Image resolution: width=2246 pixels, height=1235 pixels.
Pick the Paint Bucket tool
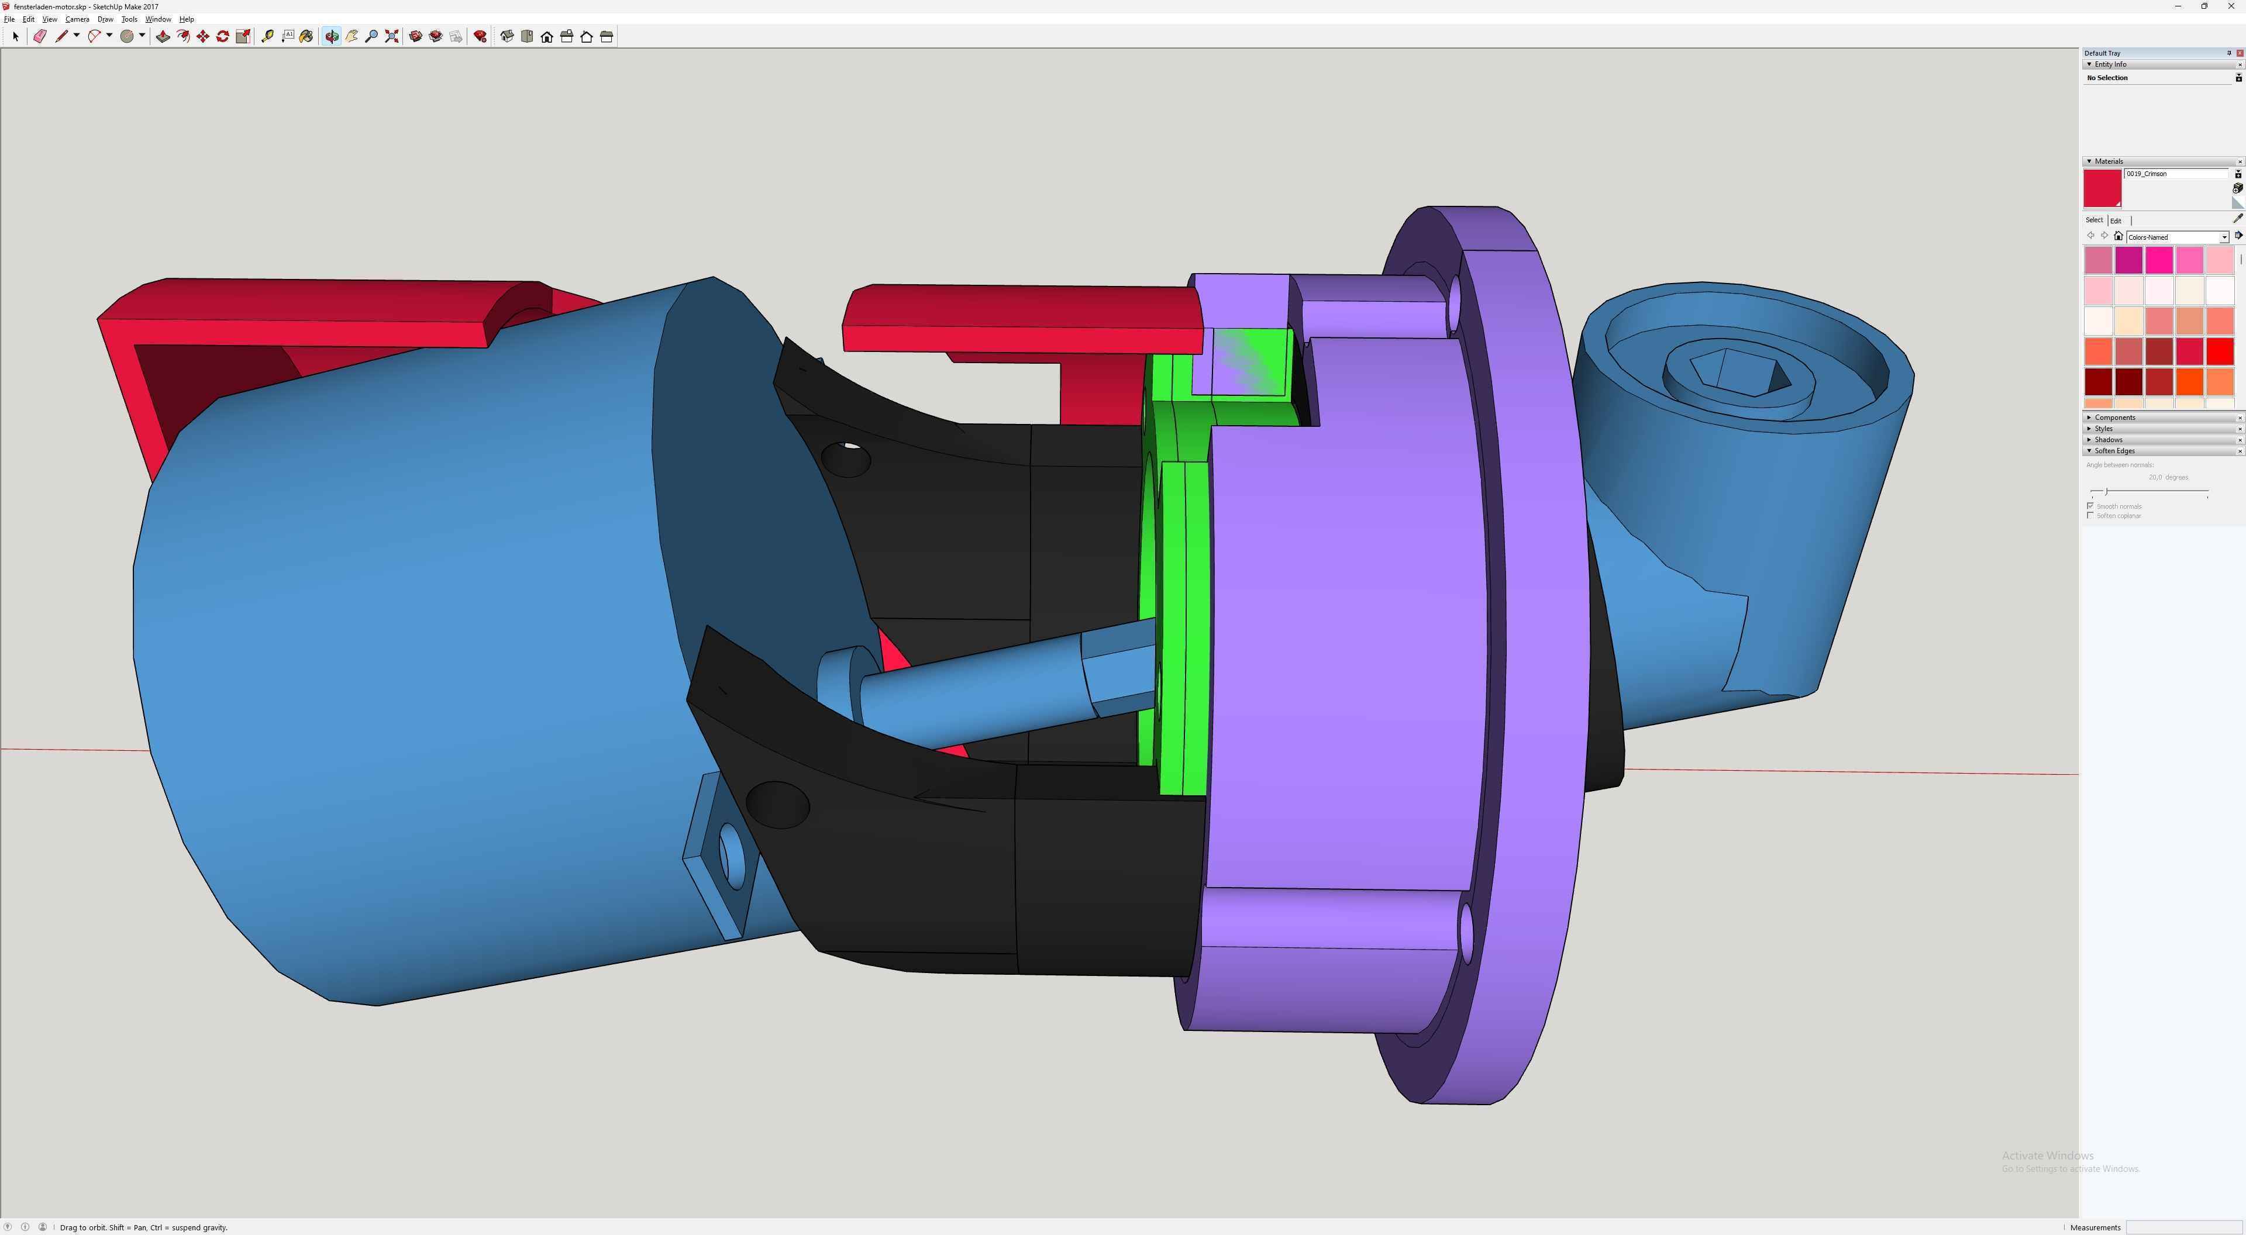point(307,37)
